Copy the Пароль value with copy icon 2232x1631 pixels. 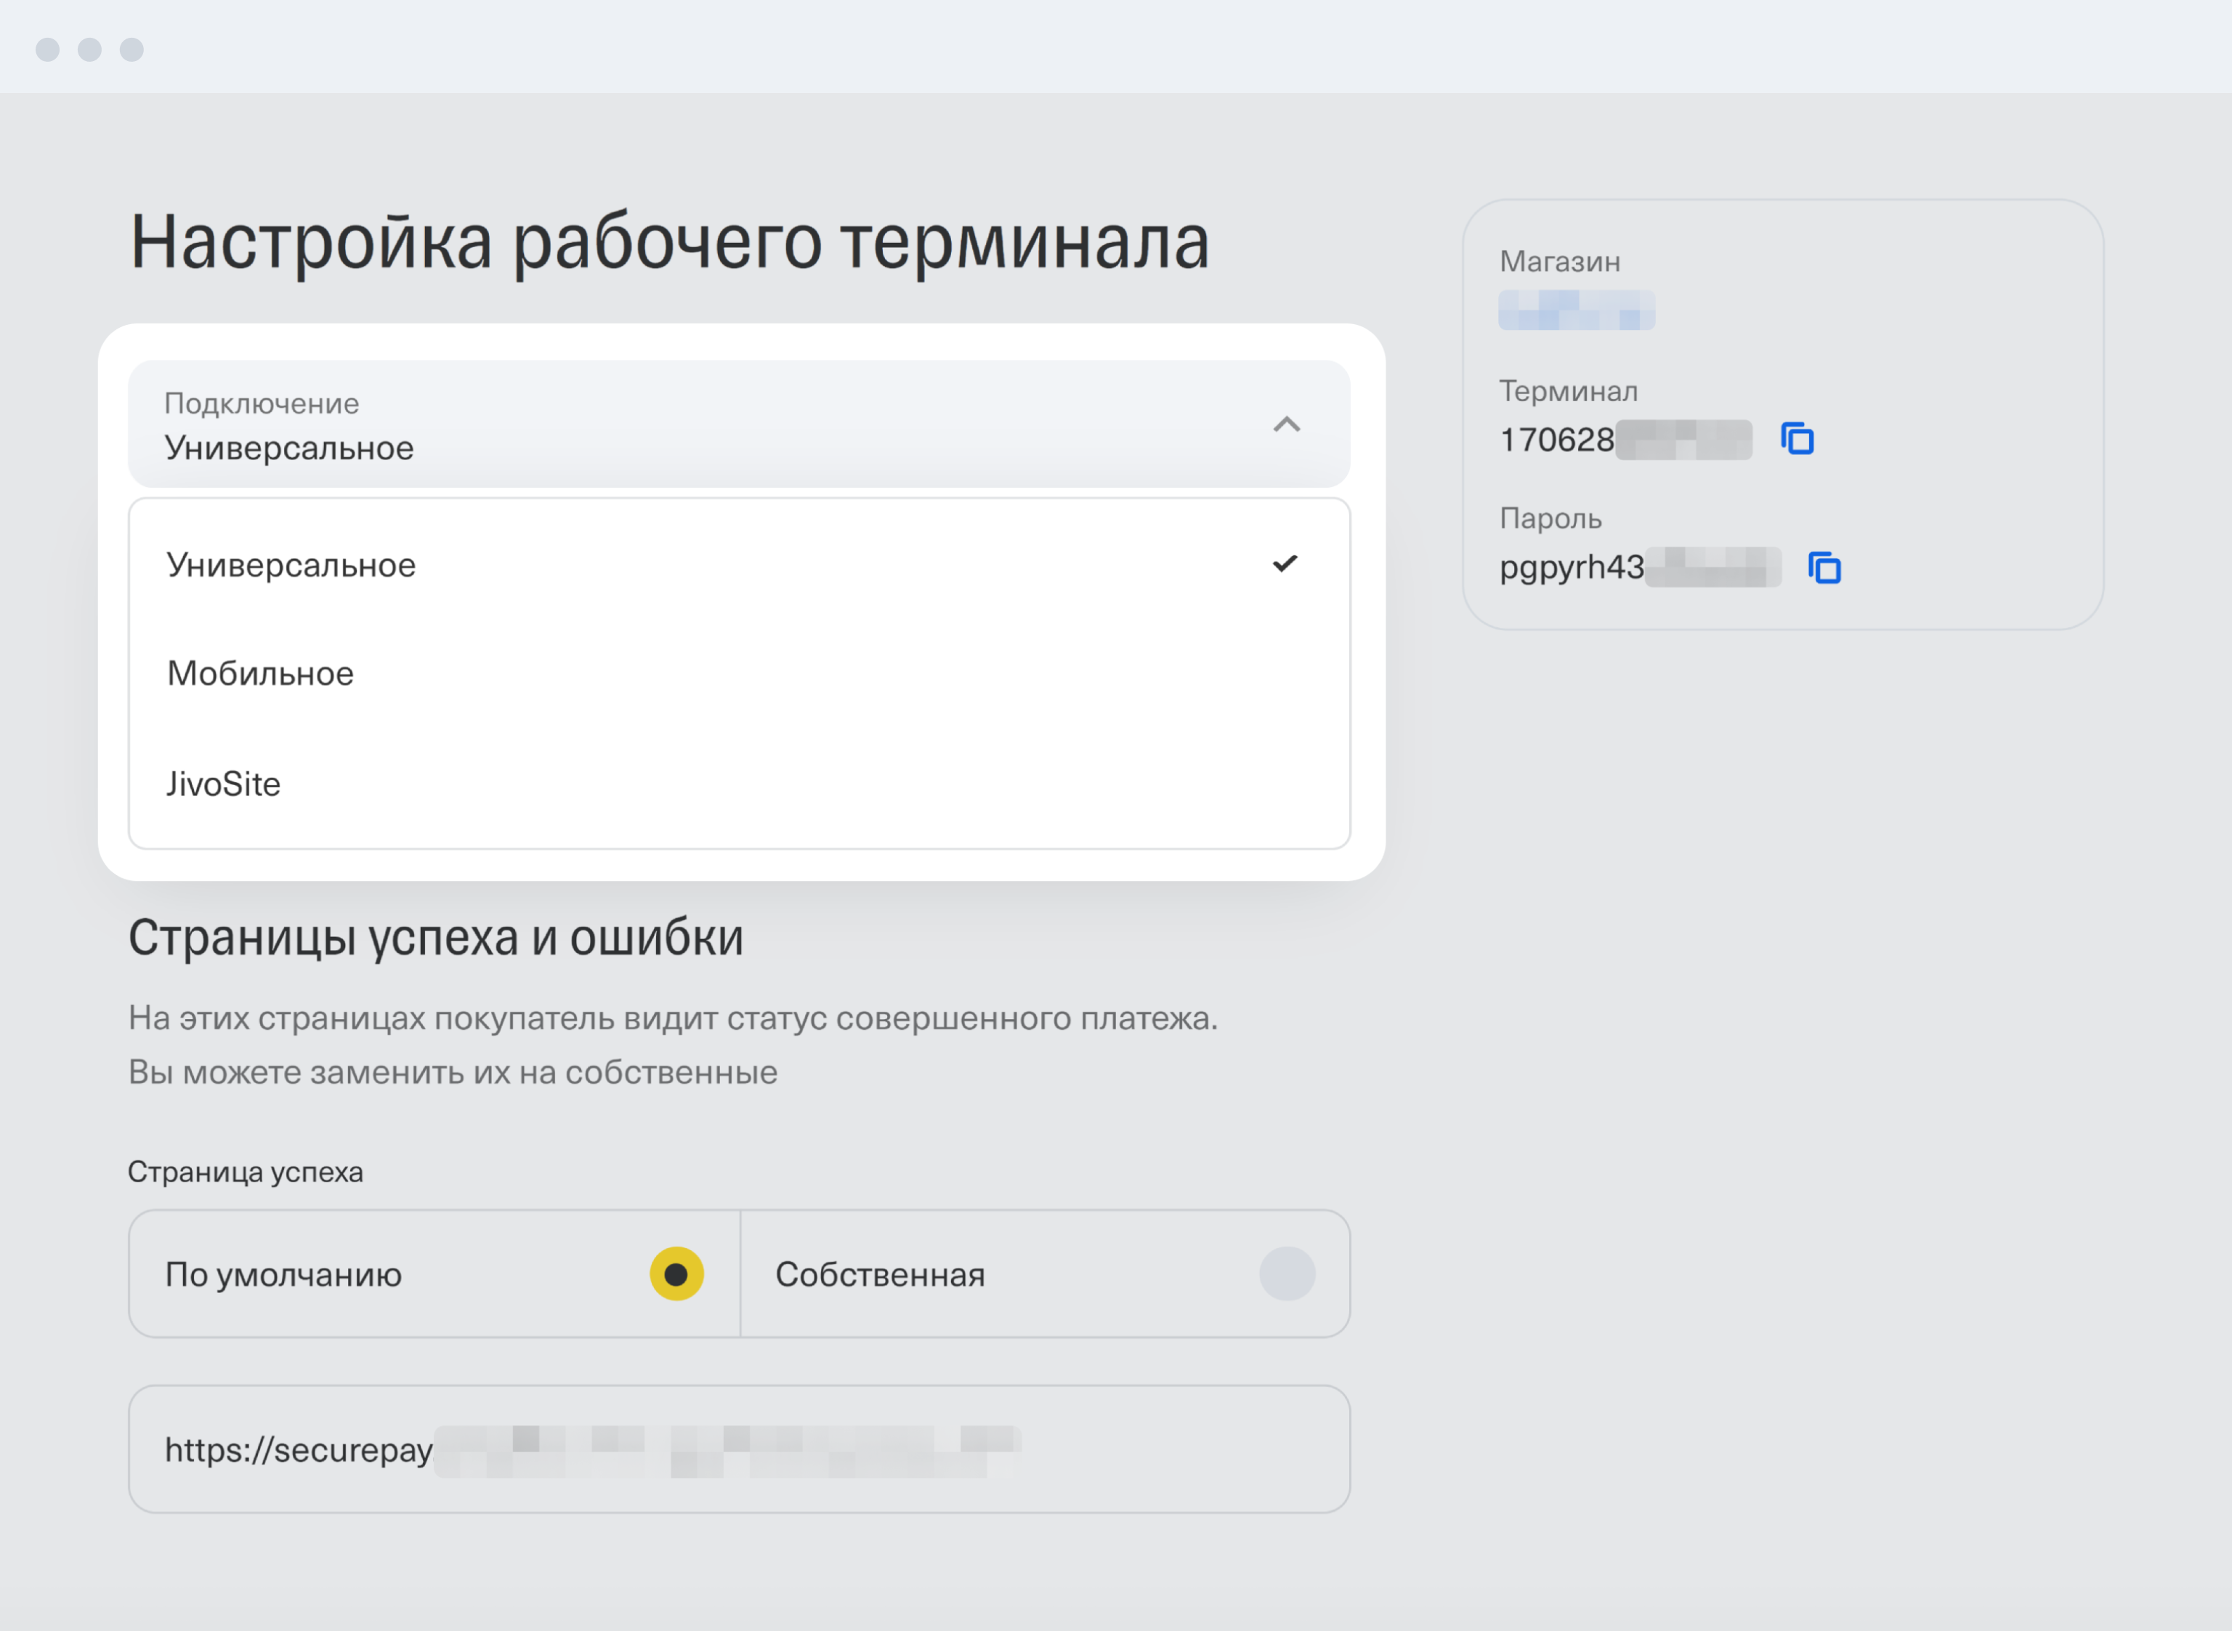(1824, 568)
